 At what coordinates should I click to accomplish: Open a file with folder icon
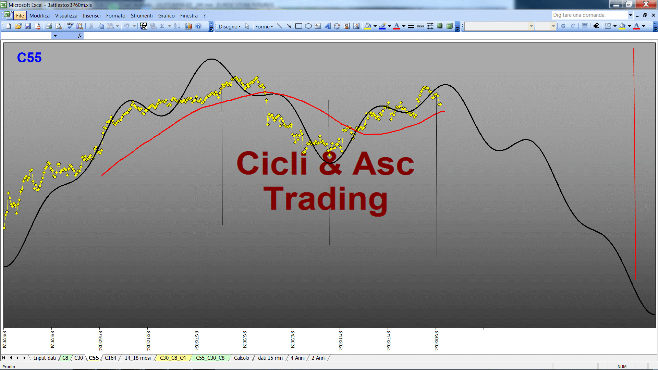tap(18, 26)
